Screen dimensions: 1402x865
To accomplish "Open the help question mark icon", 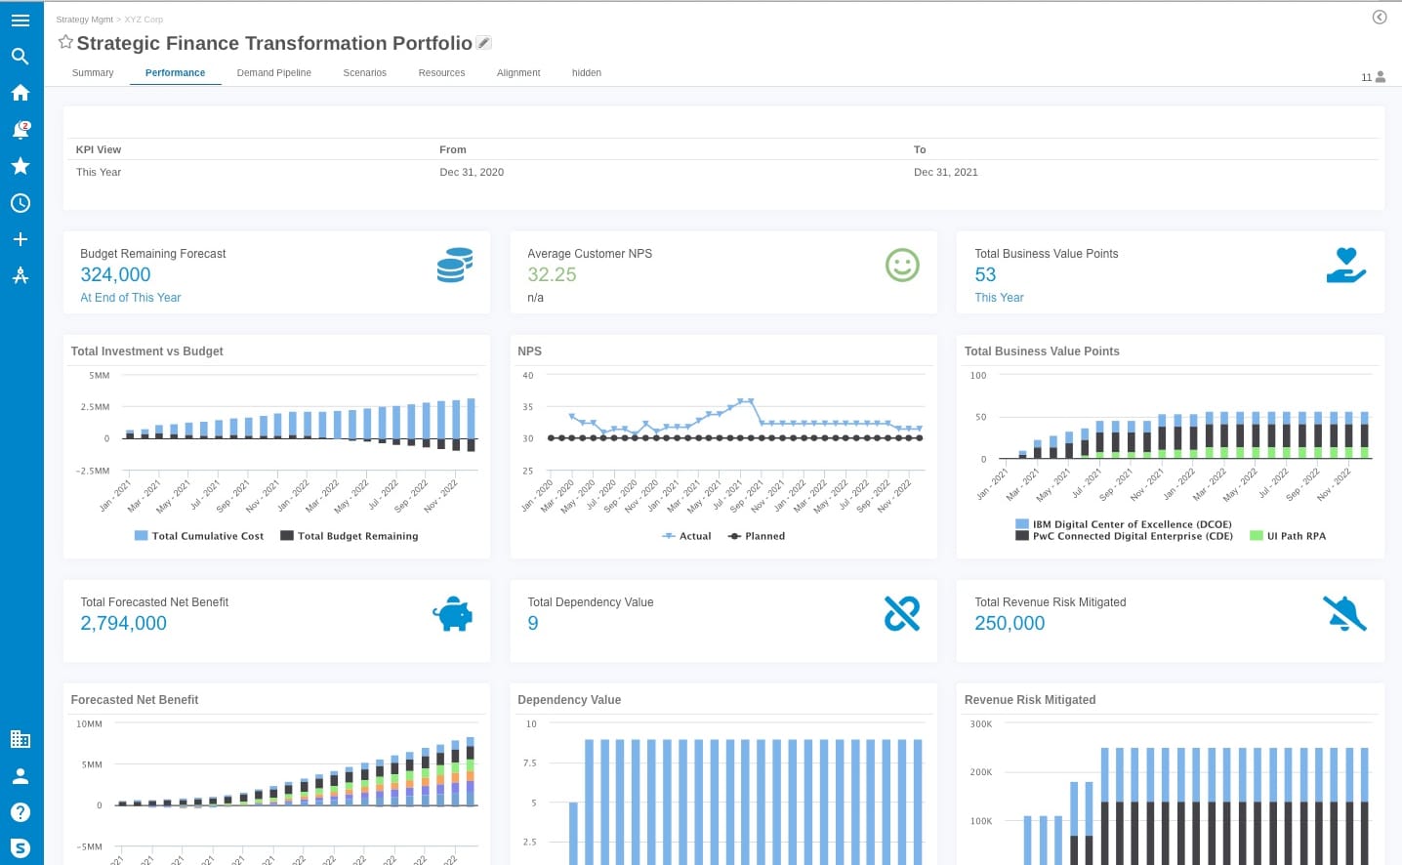I will pyautogui.click(x=20, y=812).
